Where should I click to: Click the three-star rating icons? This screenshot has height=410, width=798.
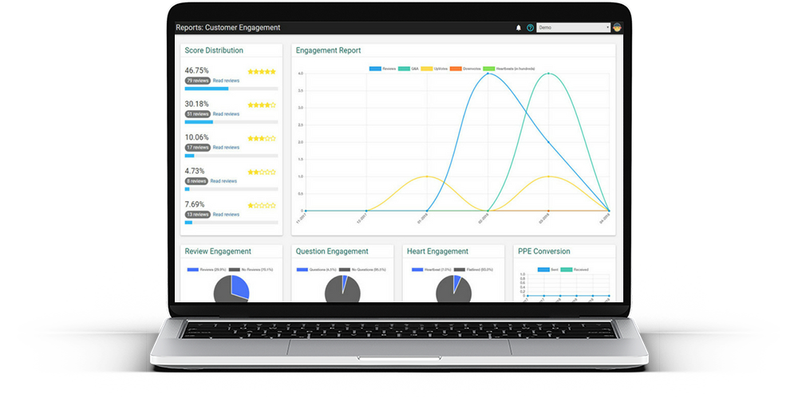[x=262, y=138]
